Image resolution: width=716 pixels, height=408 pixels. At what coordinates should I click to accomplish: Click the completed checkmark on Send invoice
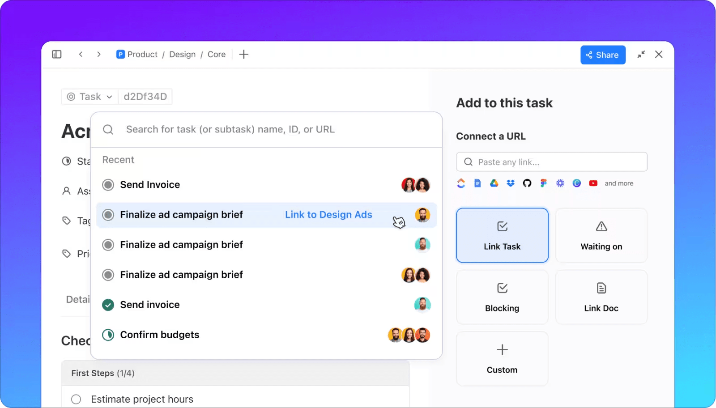click(x=108, y=305)
